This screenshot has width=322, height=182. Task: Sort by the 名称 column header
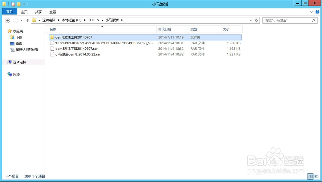pos(101,29)
